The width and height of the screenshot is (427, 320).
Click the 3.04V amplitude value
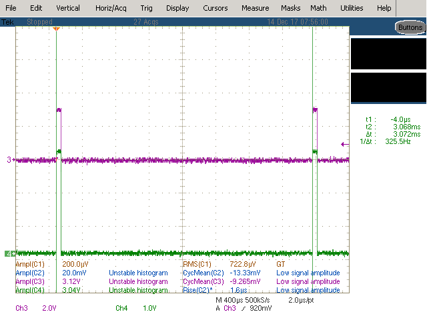click(71, 290)
